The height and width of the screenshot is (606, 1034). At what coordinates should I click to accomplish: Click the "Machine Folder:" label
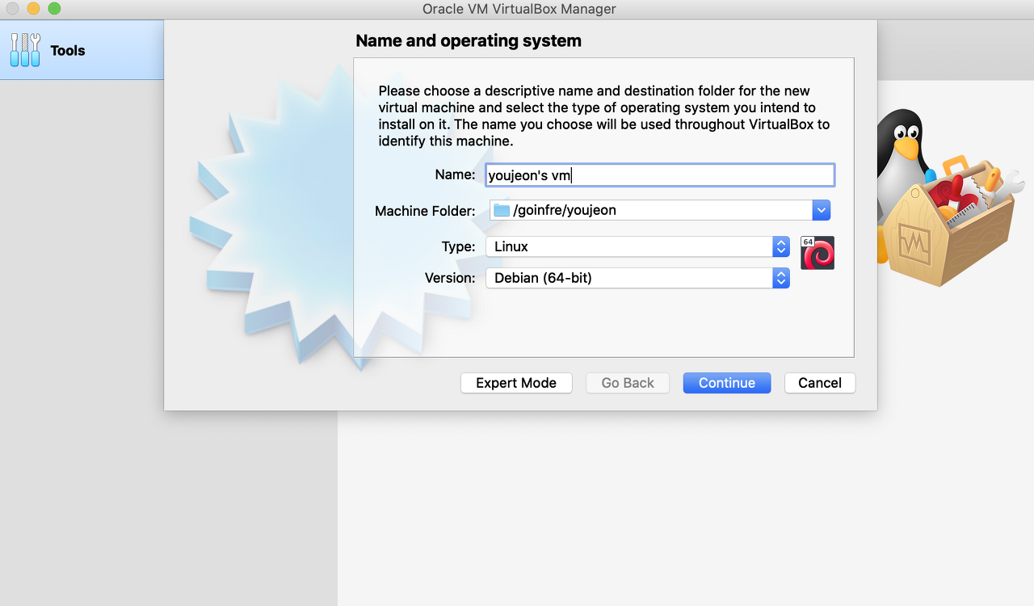(x=425, y=211)
